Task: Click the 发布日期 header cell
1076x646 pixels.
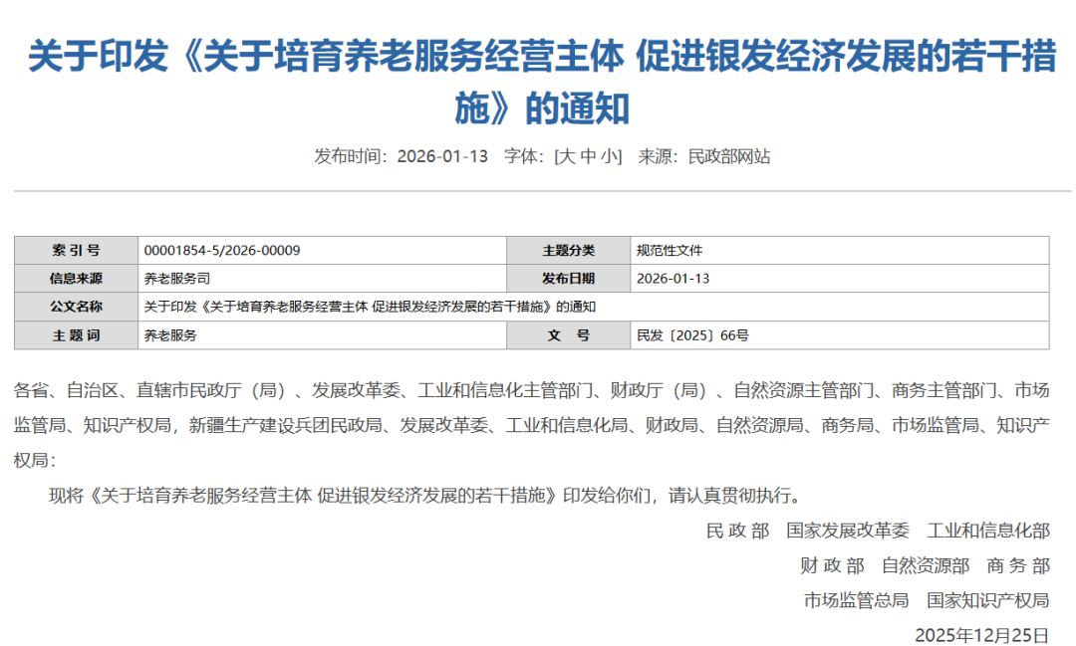Action: pyautogui.click(x=568, y=279)
